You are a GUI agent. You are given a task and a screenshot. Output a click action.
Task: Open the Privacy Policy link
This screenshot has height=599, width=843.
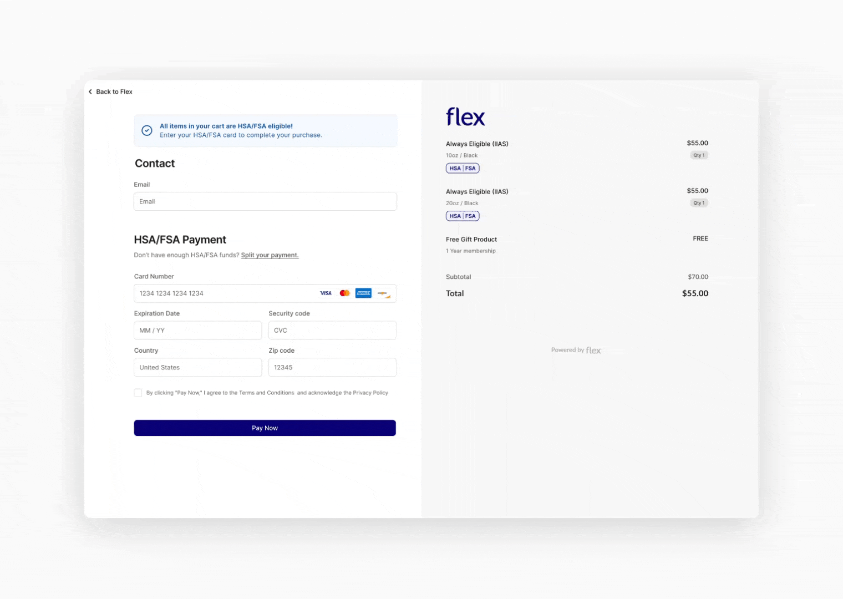[x=370, y=393]
